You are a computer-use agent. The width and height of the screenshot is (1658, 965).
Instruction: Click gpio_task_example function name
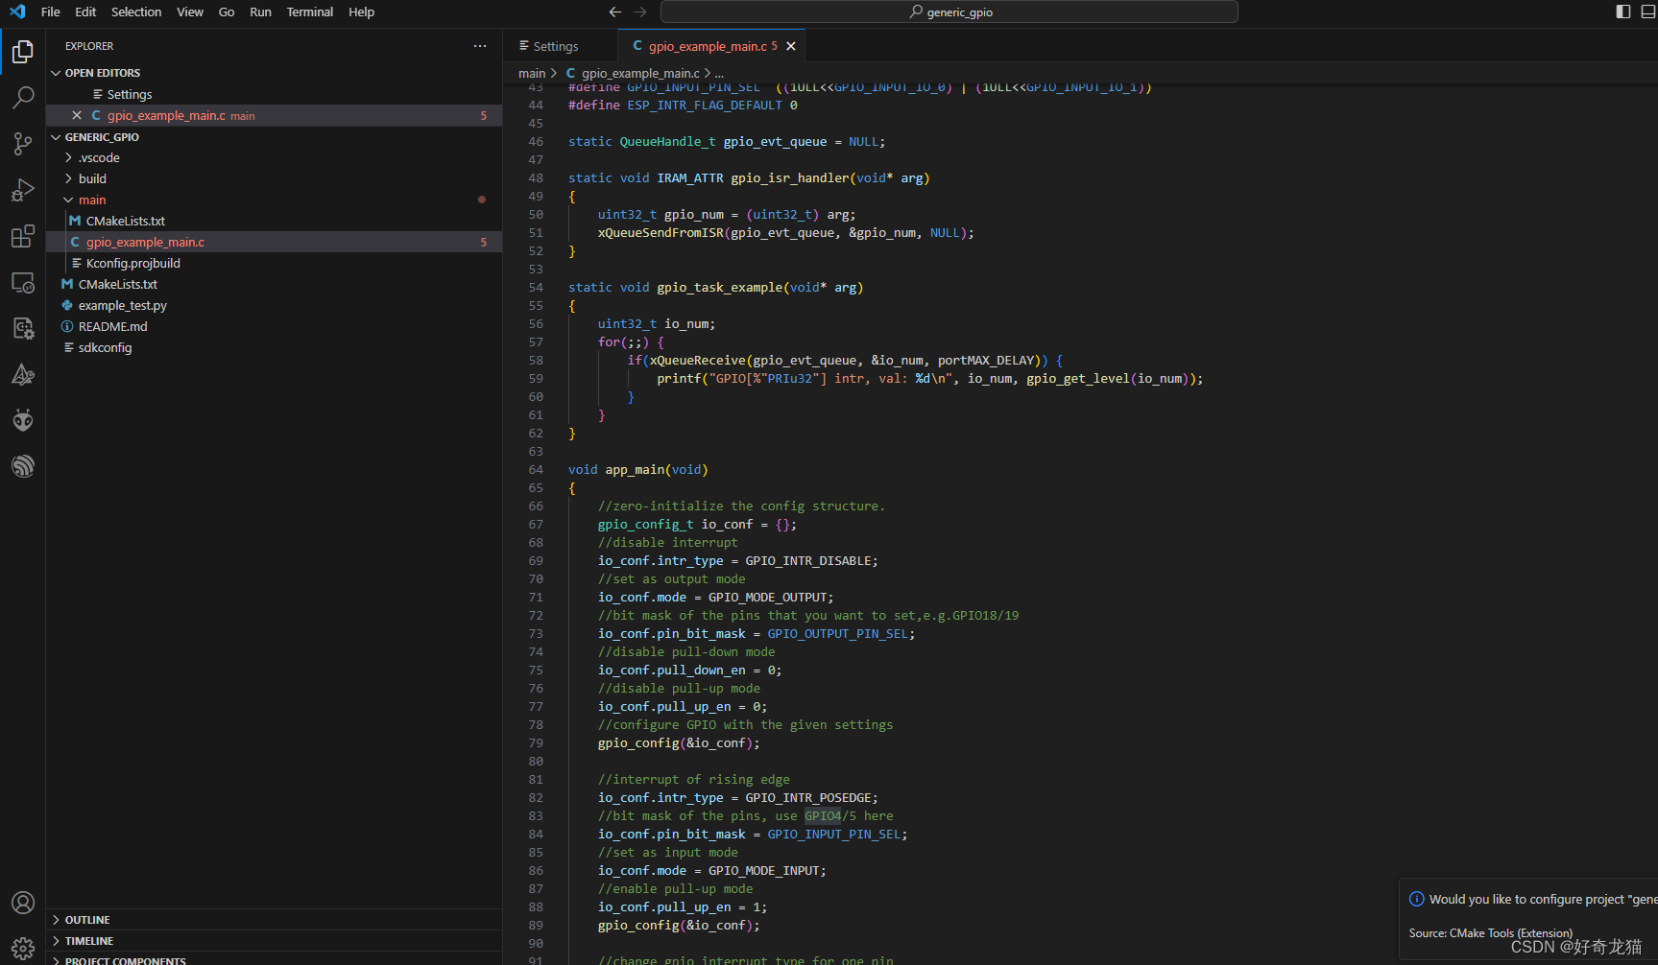pos(720,287)
